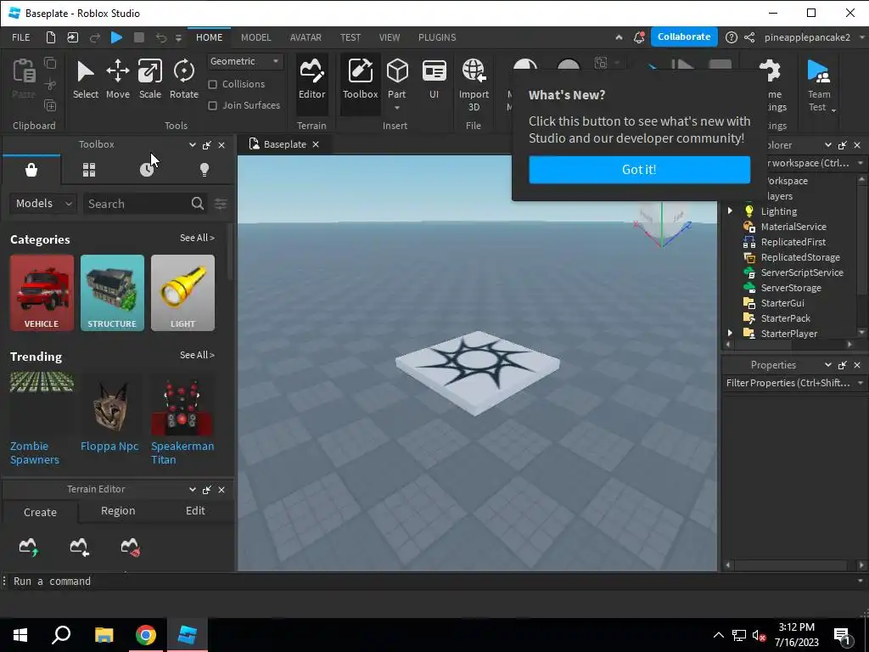Select ReplicatedStorage in Explorer
The height and width of the screenshot is (652, 869).
pyautogui.click(x=799, y=257)
